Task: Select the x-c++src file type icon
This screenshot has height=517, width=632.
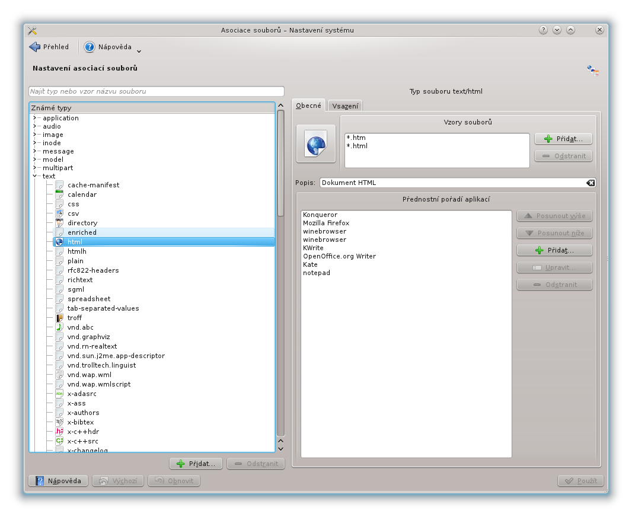Action: coord(59,441)
